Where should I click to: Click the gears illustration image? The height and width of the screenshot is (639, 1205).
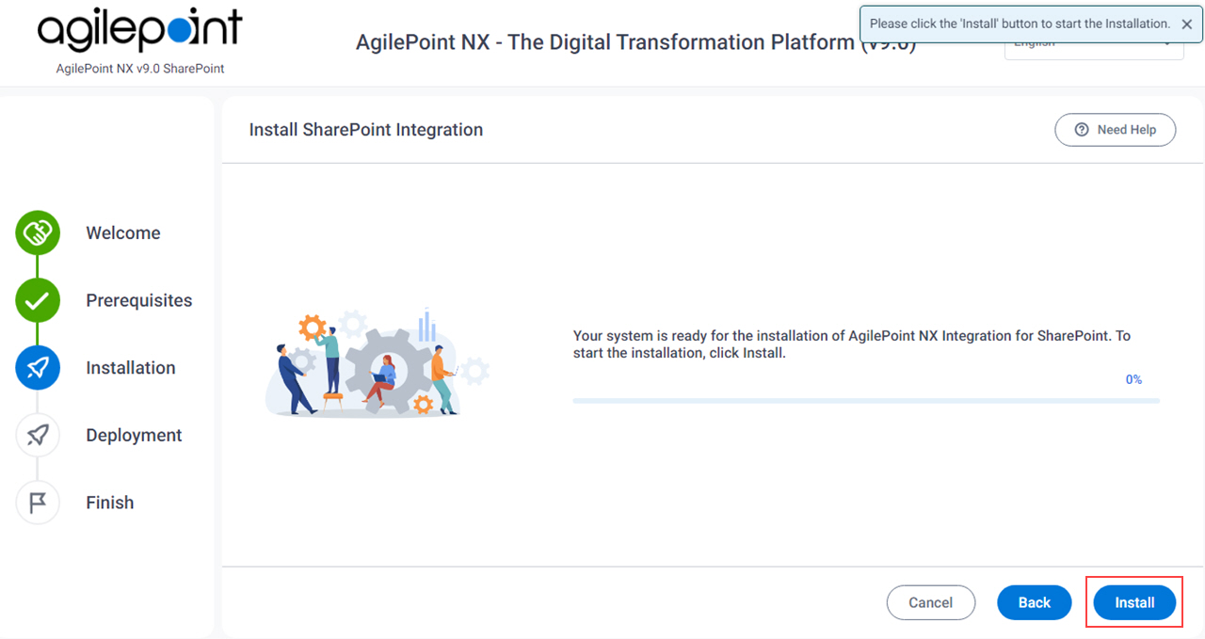(378, 362)
